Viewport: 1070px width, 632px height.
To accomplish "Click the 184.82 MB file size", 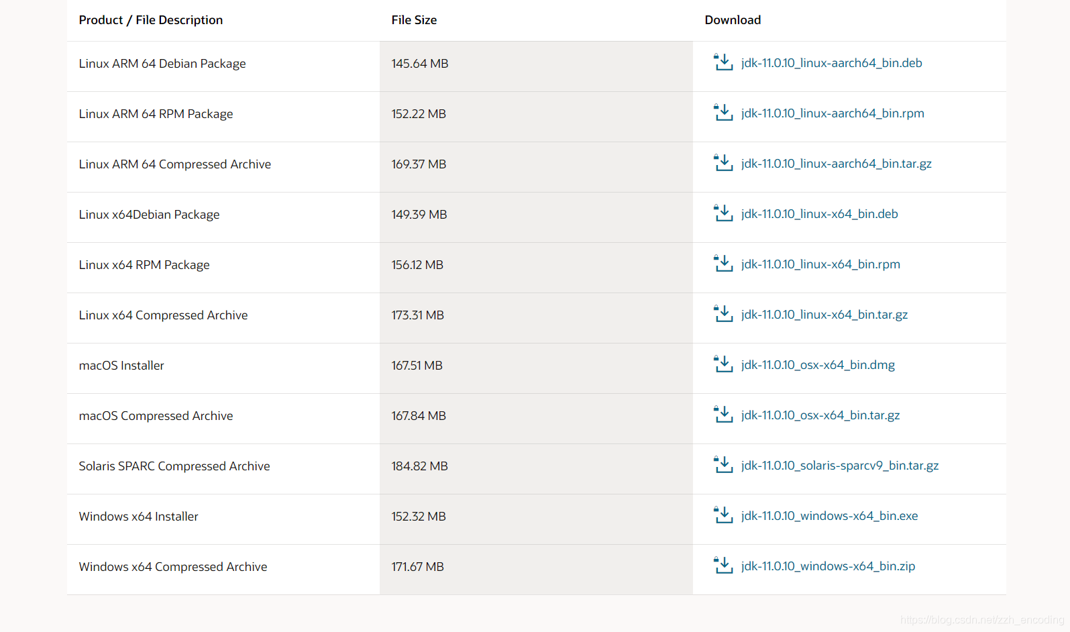I will coord(419,466).
